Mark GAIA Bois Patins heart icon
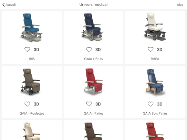The height and width of the screenshot is (140, 187). click(x=150, y=104)
